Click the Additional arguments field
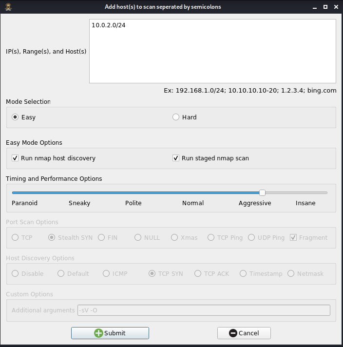343x347 pixels. (x=204, y=310)
